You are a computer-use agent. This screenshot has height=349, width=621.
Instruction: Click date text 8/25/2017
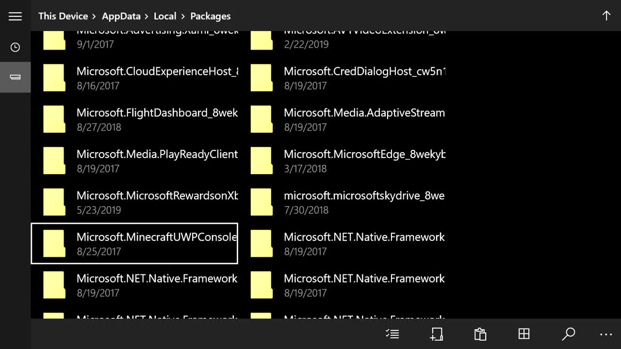tap(98, 252)
